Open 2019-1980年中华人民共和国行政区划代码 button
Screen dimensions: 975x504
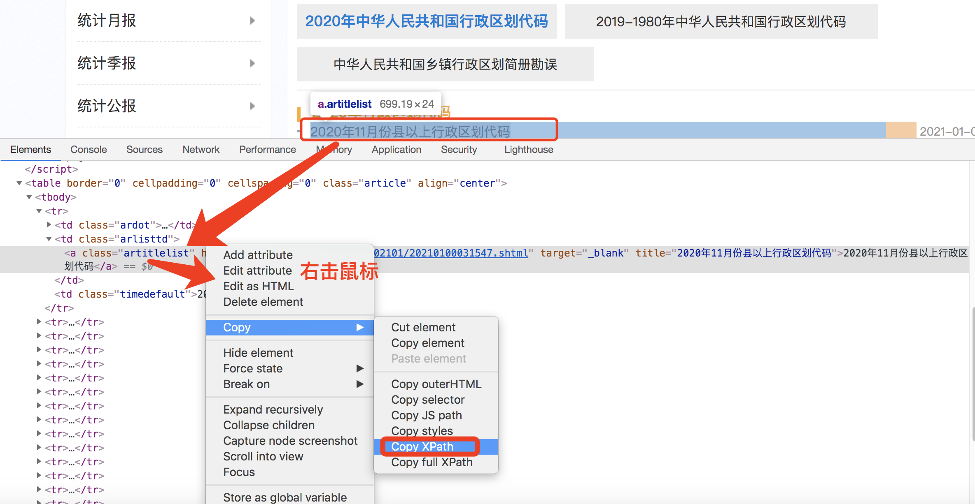click(721, 21)
